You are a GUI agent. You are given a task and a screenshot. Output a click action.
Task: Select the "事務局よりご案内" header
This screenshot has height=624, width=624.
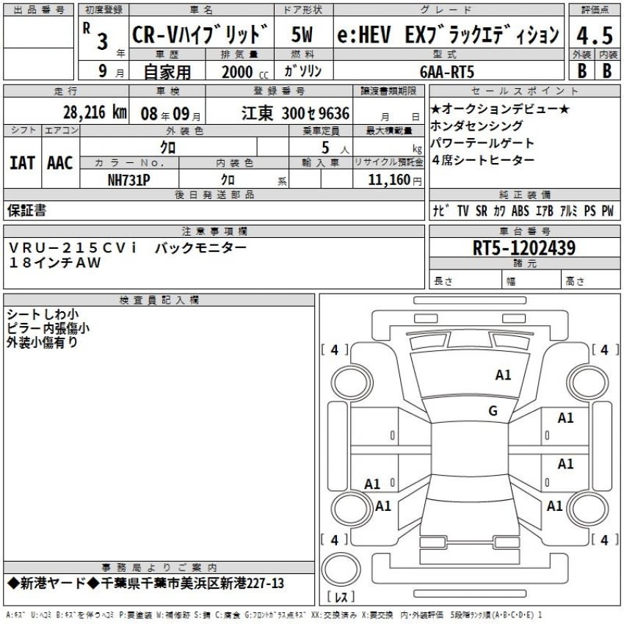[x=159, y=567]
